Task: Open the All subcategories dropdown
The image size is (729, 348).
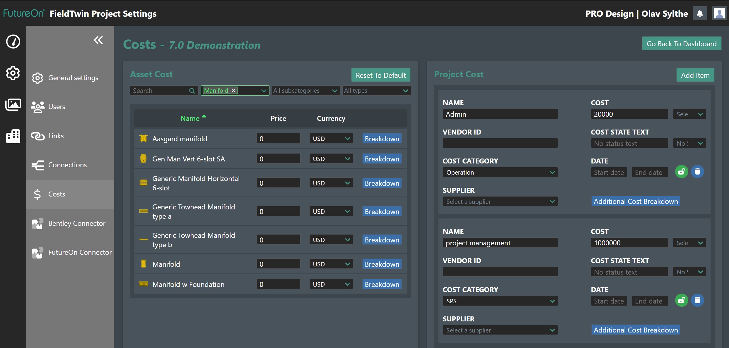Action: pos(306,91)
